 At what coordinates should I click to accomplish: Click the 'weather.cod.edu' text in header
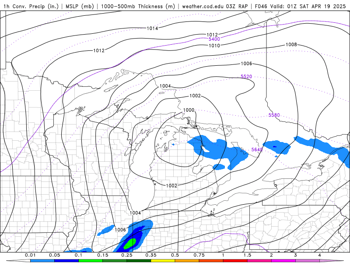(x=203, y=6)
